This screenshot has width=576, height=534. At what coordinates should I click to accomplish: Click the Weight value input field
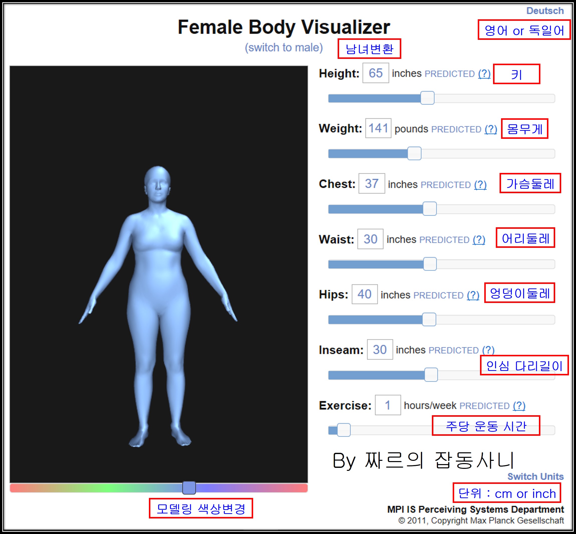point(378,128)
